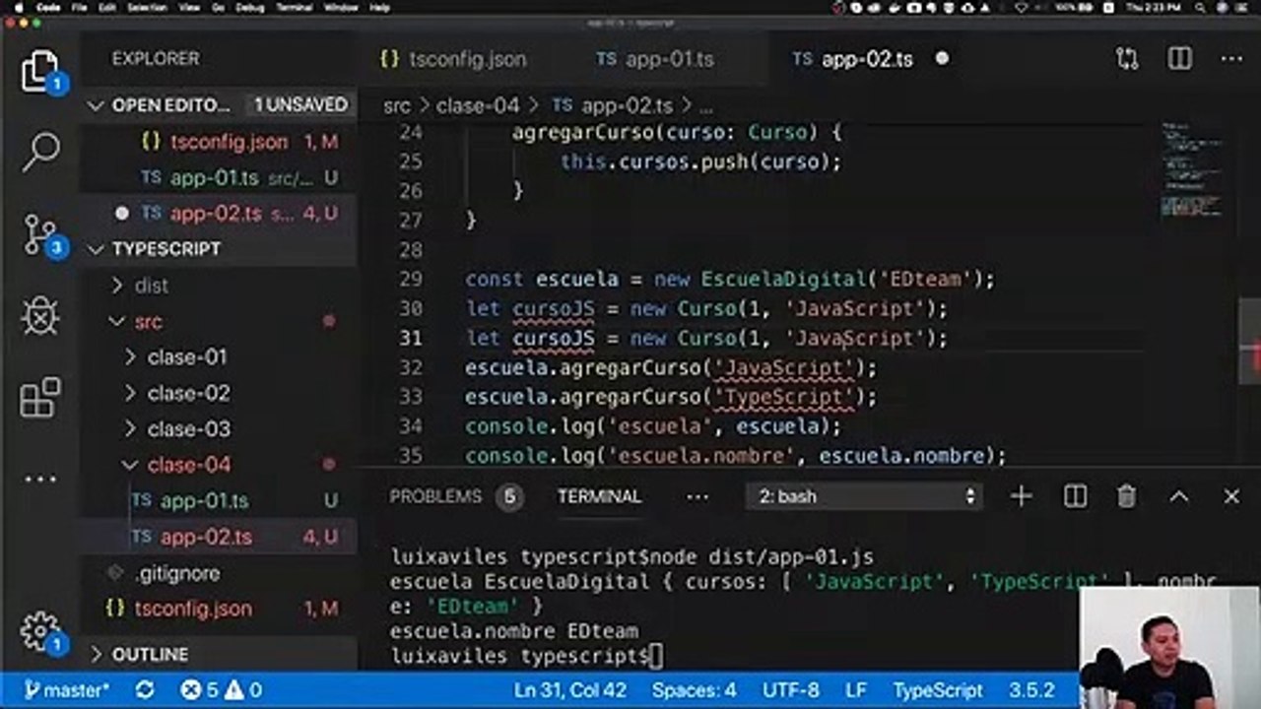Select the Terminal panel tab

point(599,496)
